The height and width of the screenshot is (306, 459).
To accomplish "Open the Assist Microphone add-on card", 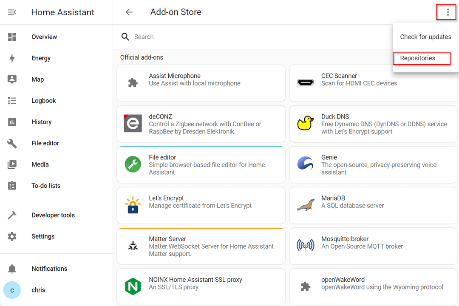I will point(201,83).
